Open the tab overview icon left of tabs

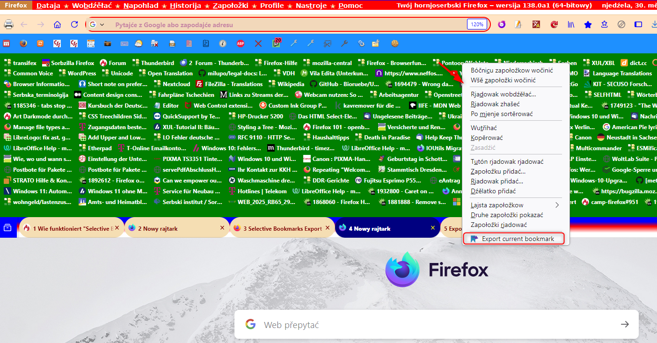[7, 228]
